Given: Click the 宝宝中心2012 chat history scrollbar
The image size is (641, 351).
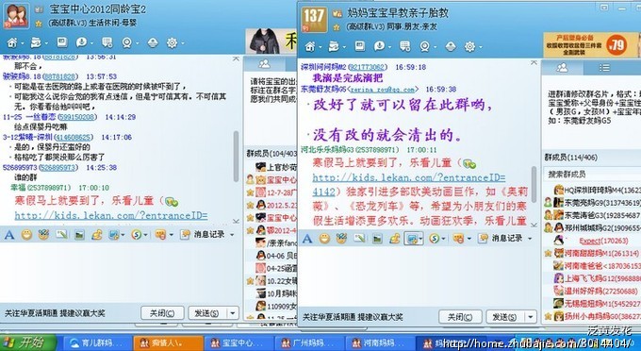Looking at the screenshot, I should 236,156.
